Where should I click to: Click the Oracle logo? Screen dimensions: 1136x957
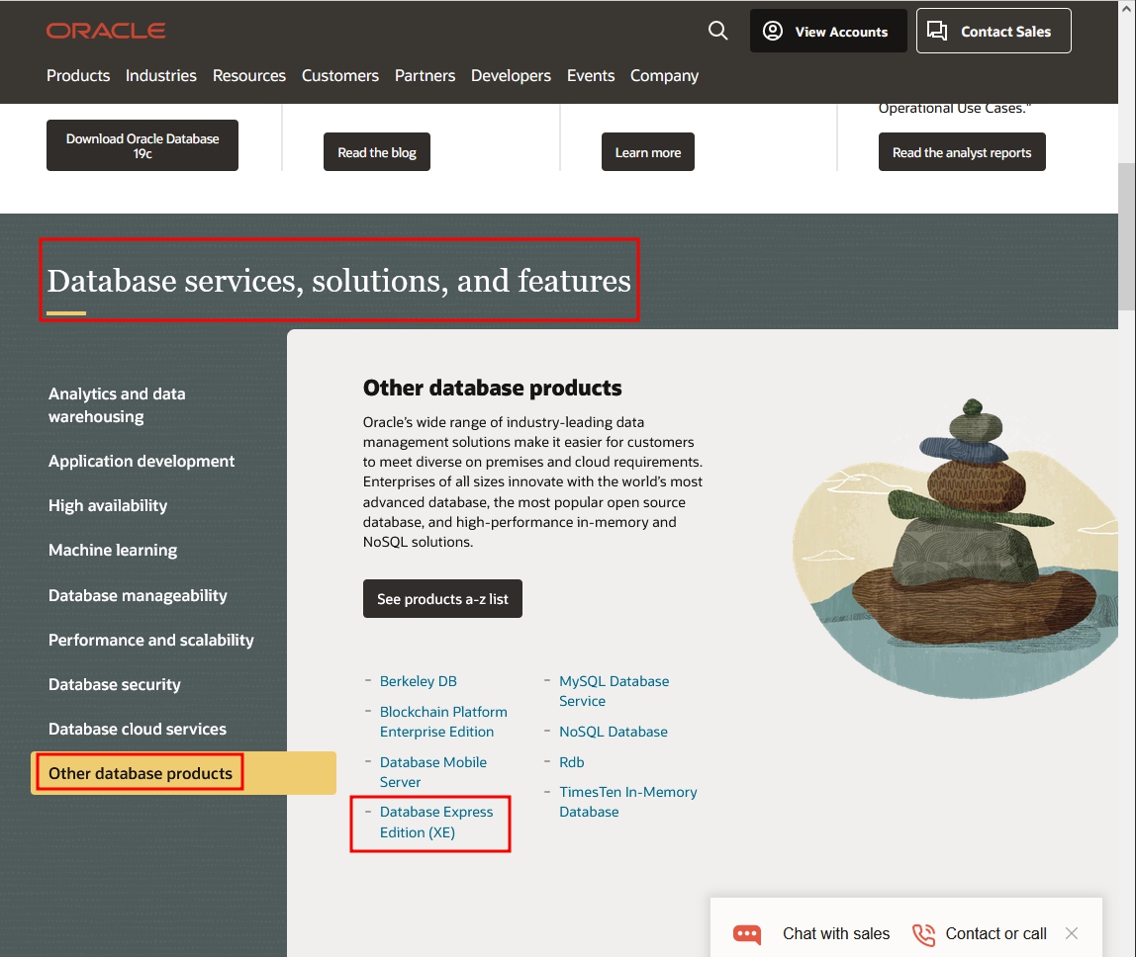(x=106, y=31)
